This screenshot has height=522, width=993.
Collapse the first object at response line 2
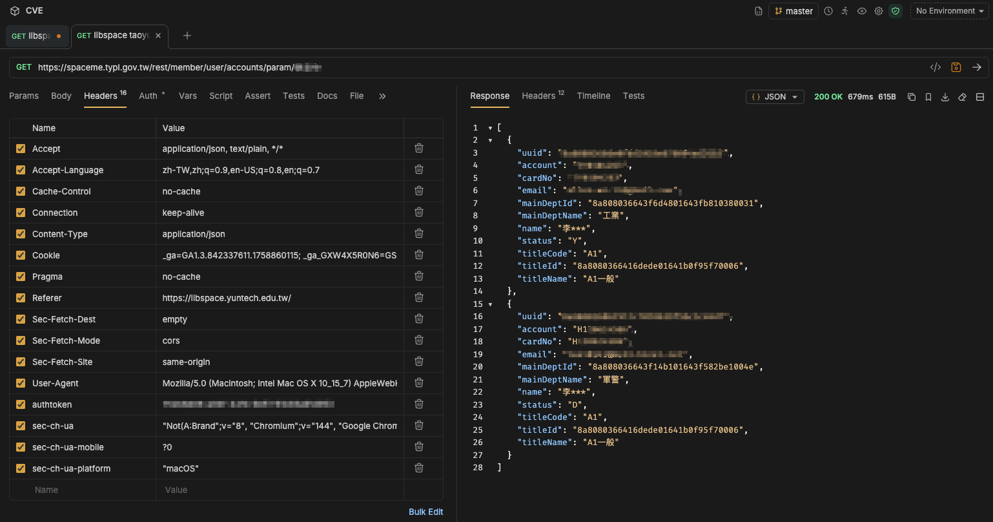point(490,140)
